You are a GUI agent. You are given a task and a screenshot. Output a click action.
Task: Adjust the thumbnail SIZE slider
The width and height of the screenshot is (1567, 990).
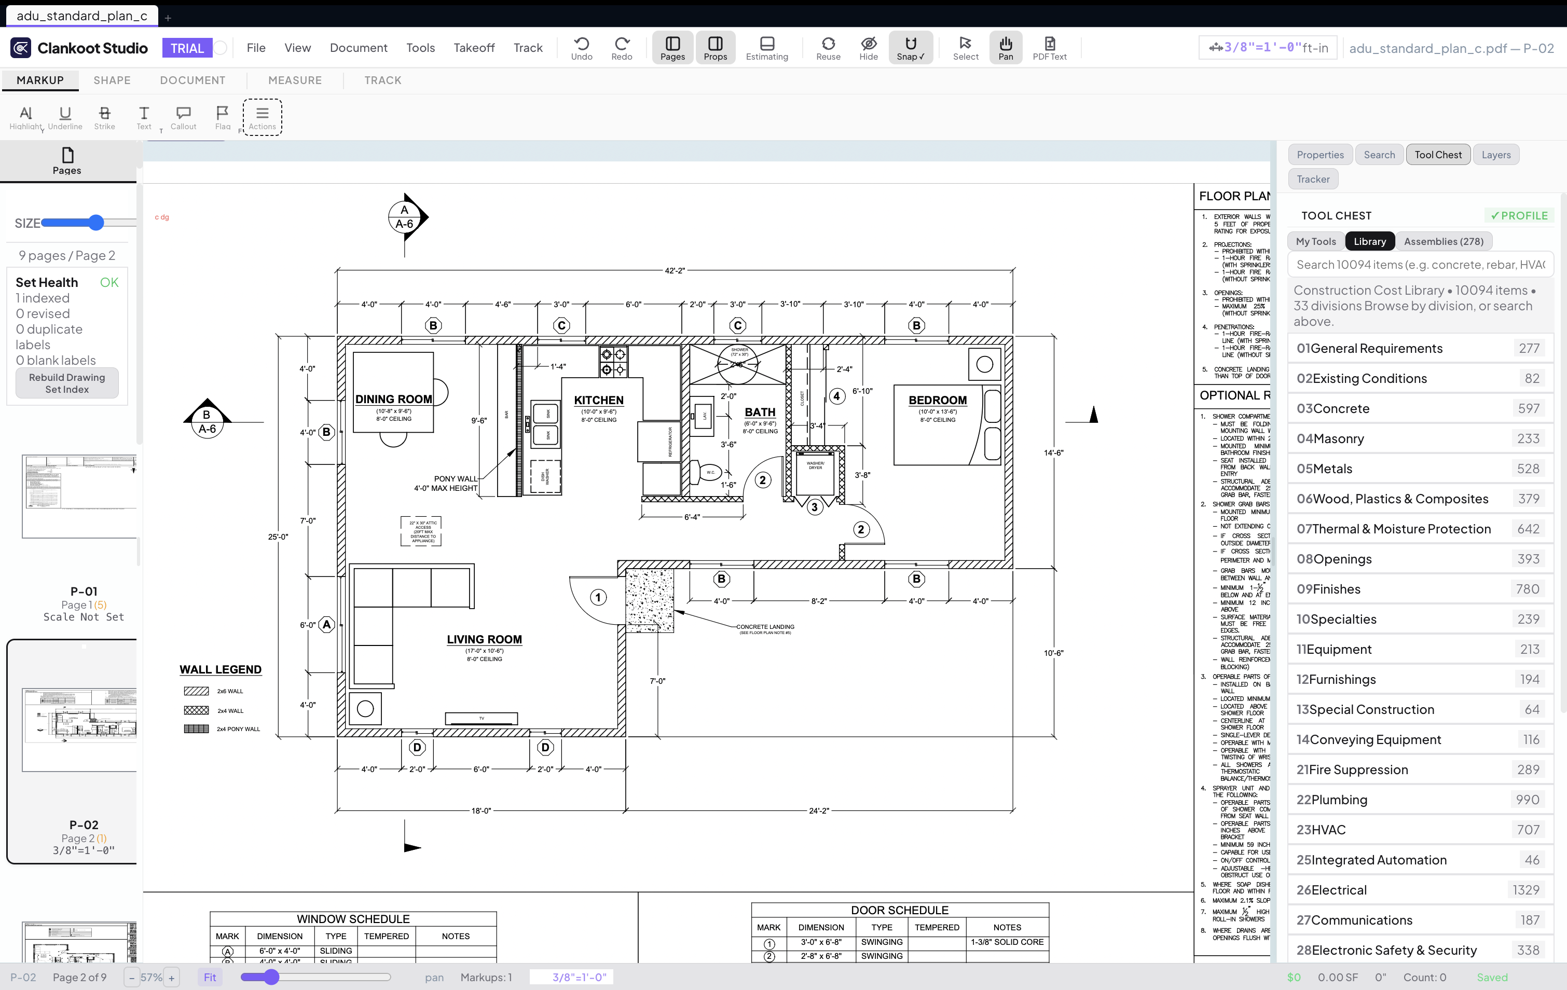(x=89, y=223)
